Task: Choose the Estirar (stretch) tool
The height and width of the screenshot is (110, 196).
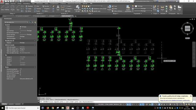Action: 28,11
